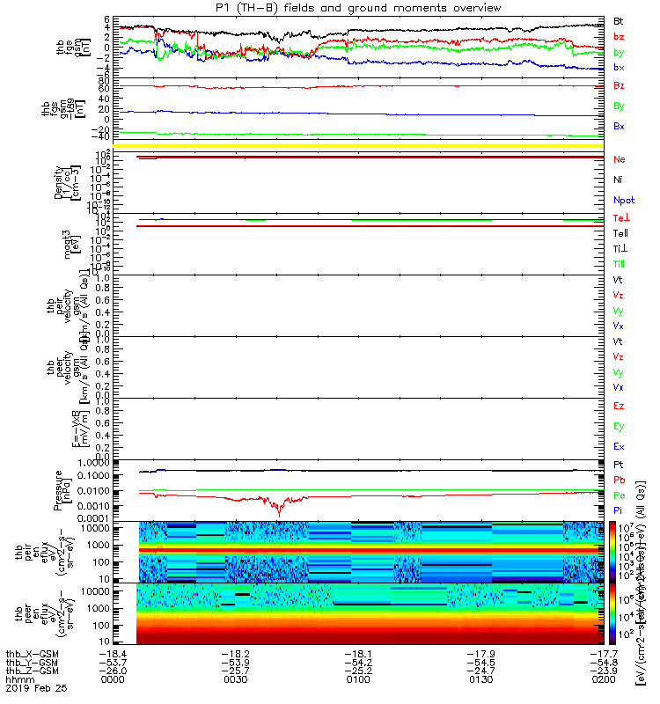Screen dimensions: 660x704
Task: Click the blue Npot legend label
Action: 624,201
